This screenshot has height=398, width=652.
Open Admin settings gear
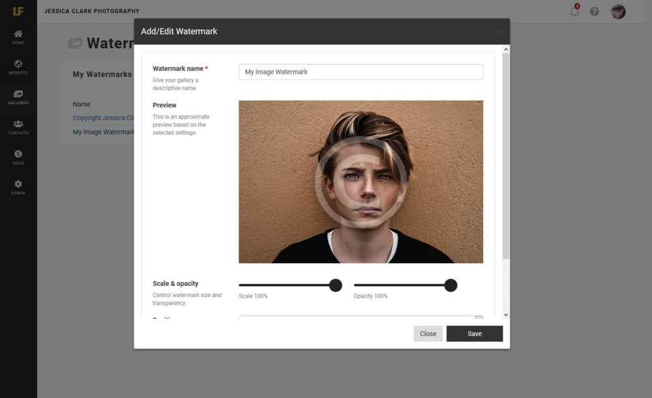click(18, 188)
